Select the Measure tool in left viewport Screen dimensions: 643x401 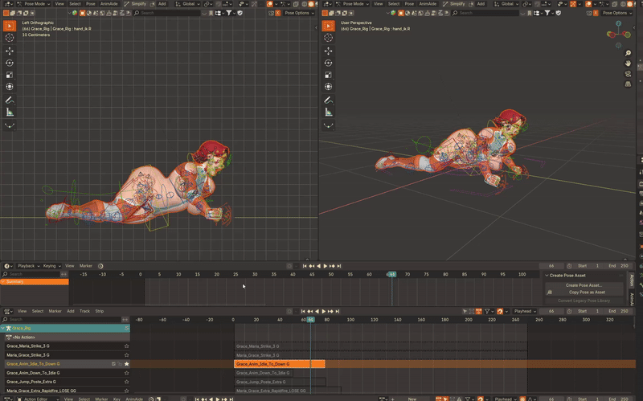[x=10, y=112]
